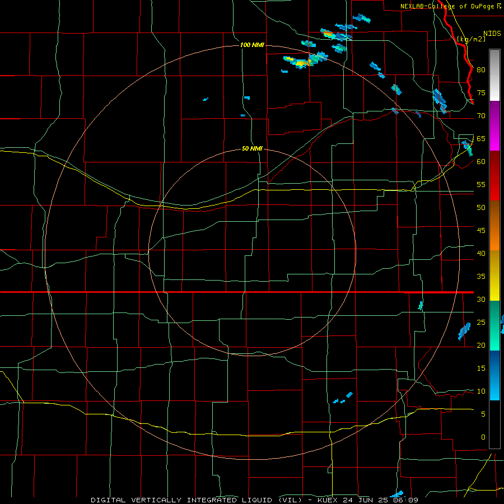Click the DIGITAL VERTICALLY INTEGRATED LIQUID (VIL) title
This screenshot has height=504, width=504.
click(x=196, y=500)
